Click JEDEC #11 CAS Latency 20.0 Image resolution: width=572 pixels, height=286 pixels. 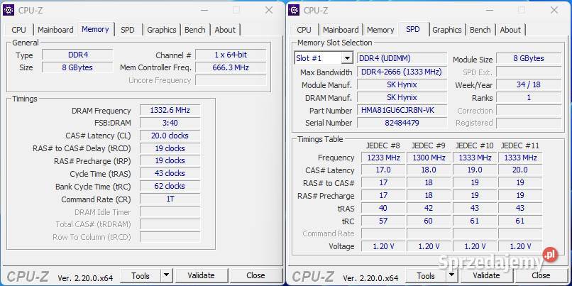520,170
